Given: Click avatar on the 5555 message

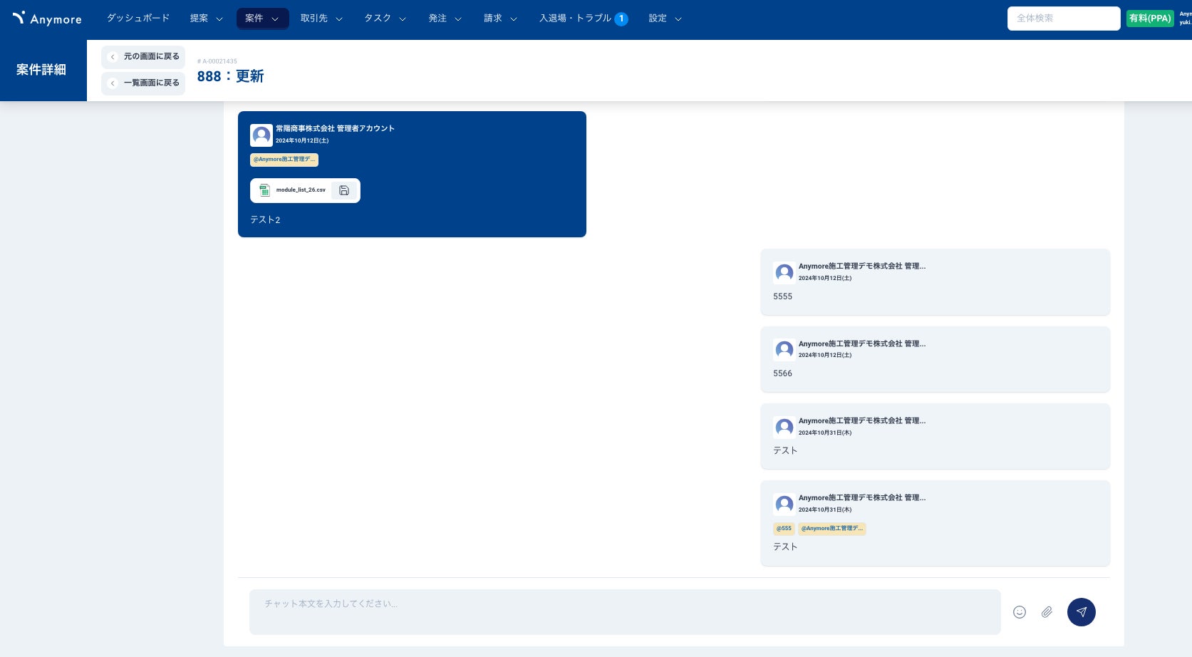Looking at the screenshot, I should 784,272.
